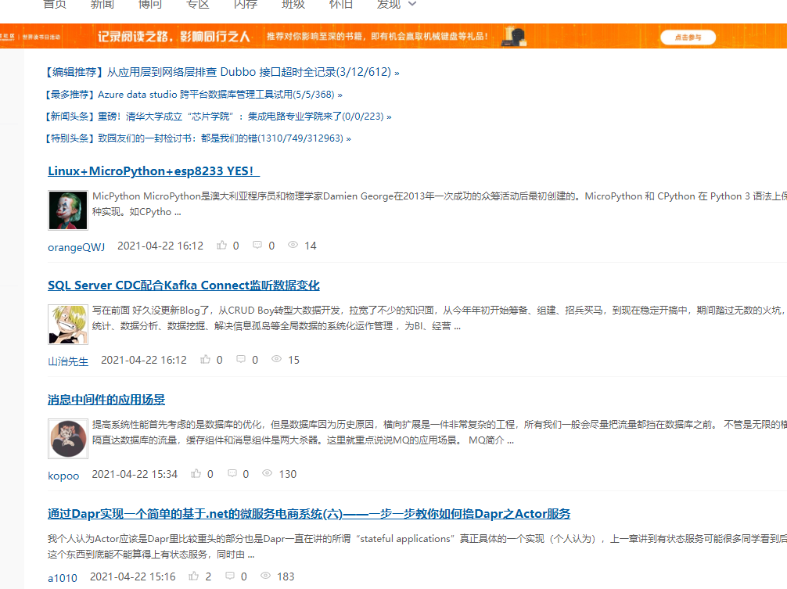
Task: Open the 博问 nav menu item
Action: coord(150,4)
